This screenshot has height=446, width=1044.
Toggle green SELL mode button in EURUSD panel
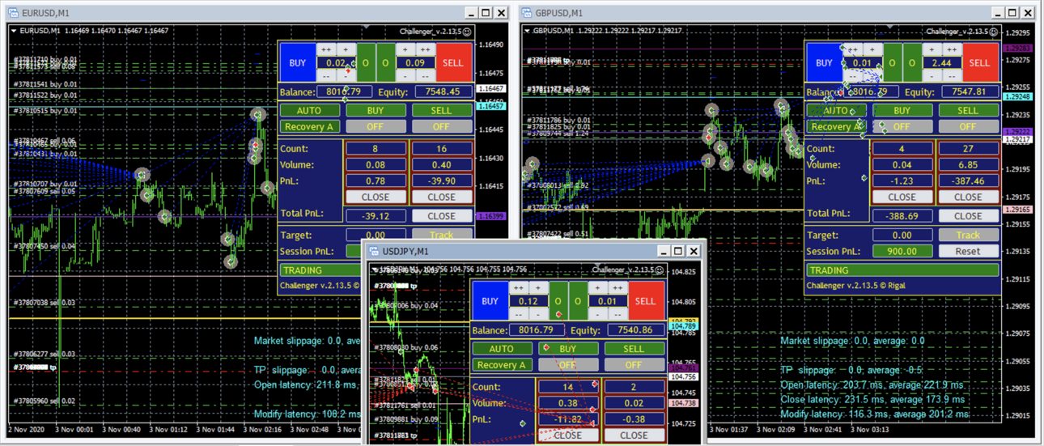[441, 110]
